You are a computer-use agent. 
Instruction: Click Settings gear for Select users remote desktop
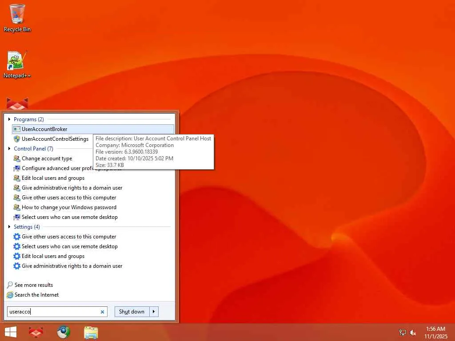point(17,246)
